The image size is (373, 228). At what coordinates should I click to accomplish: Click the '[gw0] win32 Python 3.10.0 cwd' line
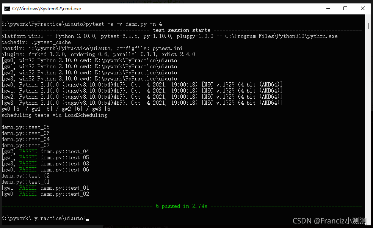point(89,60)
